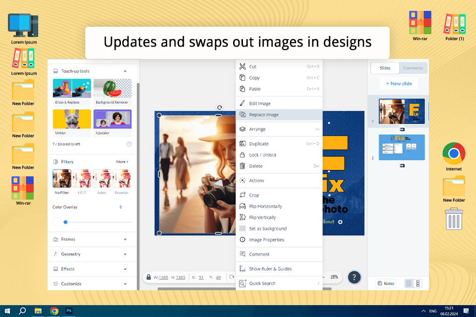Open Image Properties from context menu
This screenshot has width=476, height=317.
279,240
